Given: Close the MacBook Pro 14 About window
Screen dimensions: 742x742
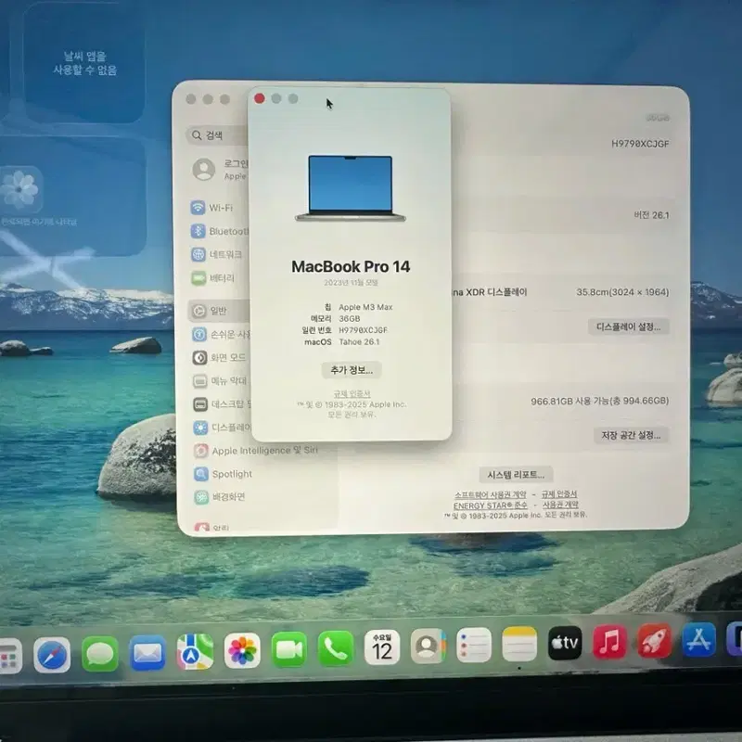Looking at the screenshot, I should 260,98.
